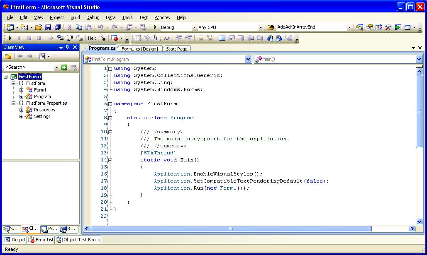
Task: Open the File menu
Action: pyautogui.click(x=10, y=17)
